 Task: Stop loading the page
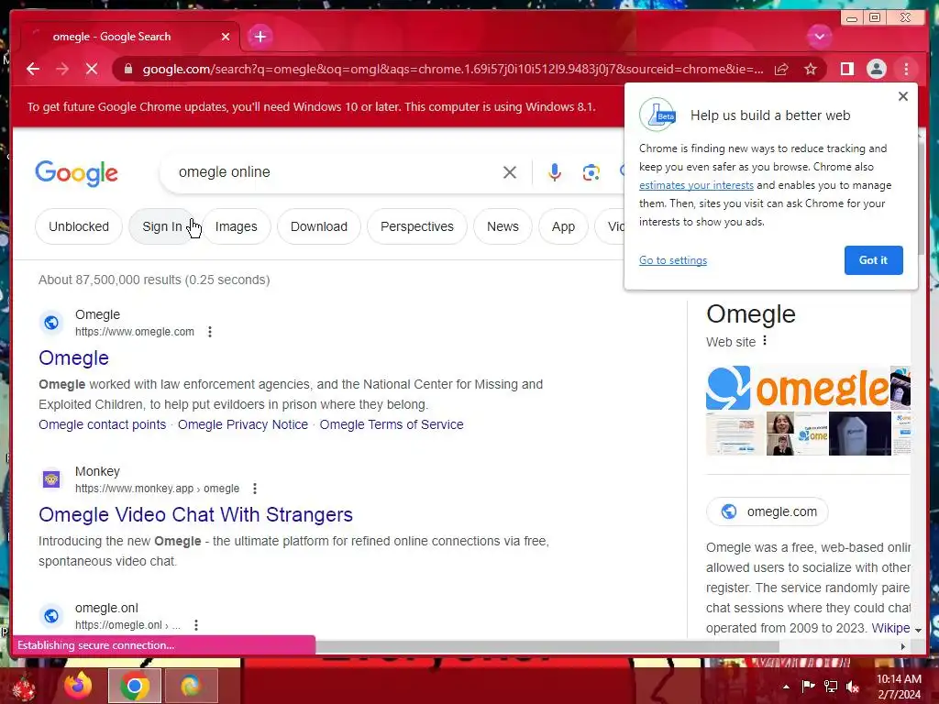pos(92,69)
